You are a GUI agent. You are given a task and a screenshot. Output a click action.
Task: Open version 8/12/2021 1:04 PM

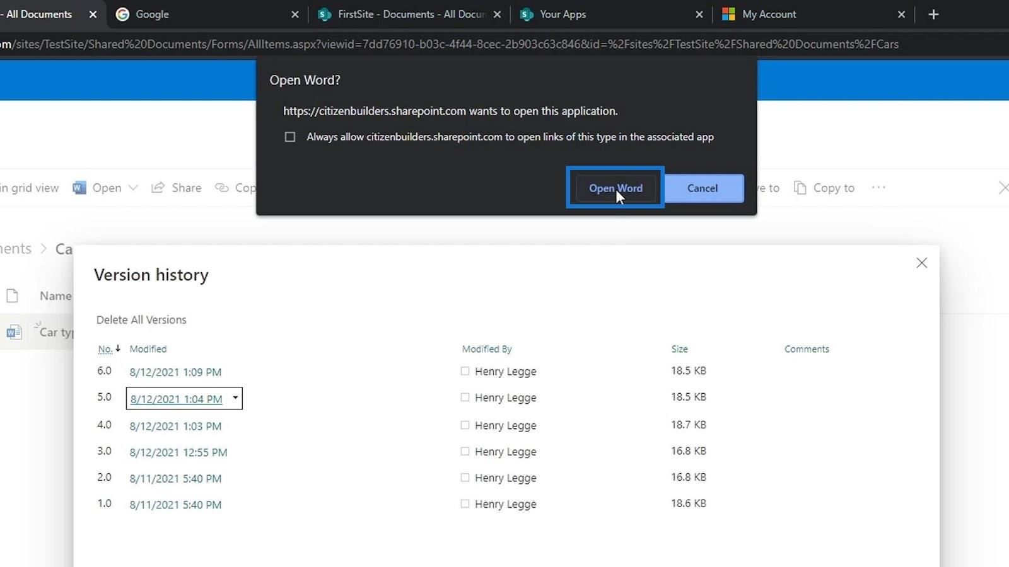tap(176, 399)
